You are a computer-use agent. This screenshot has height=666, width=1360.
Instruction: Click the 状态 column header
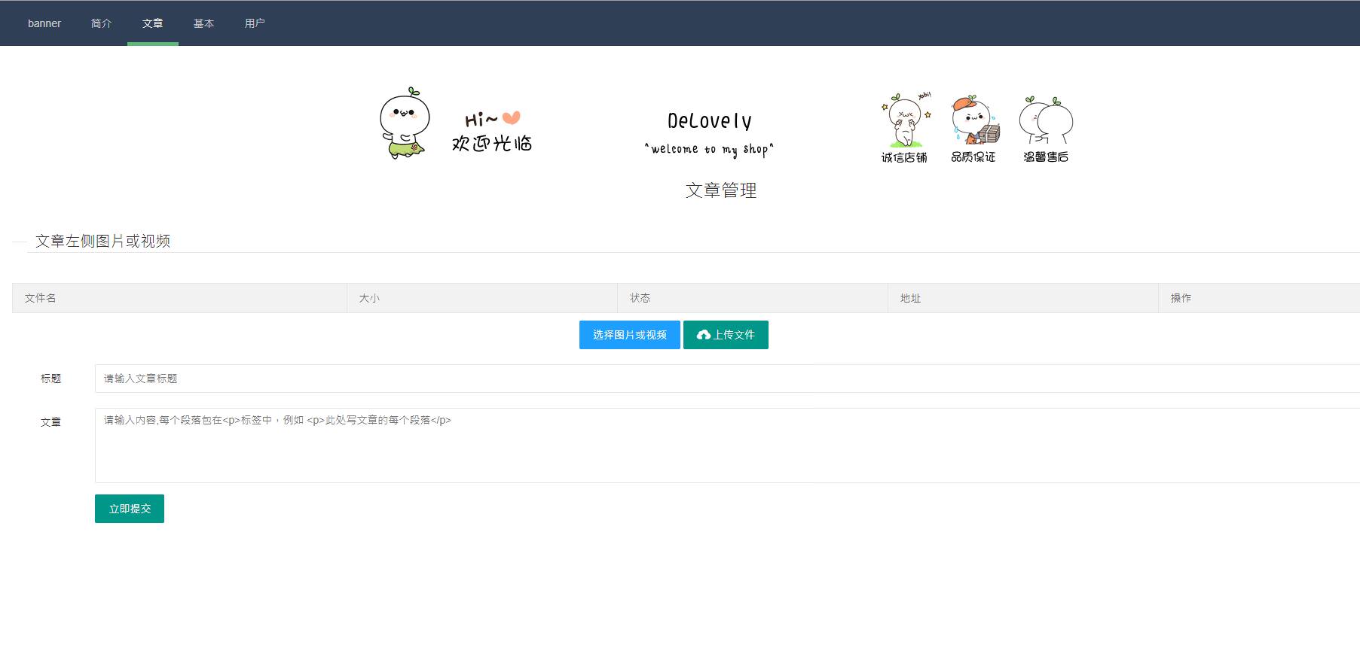click(753, 298)
